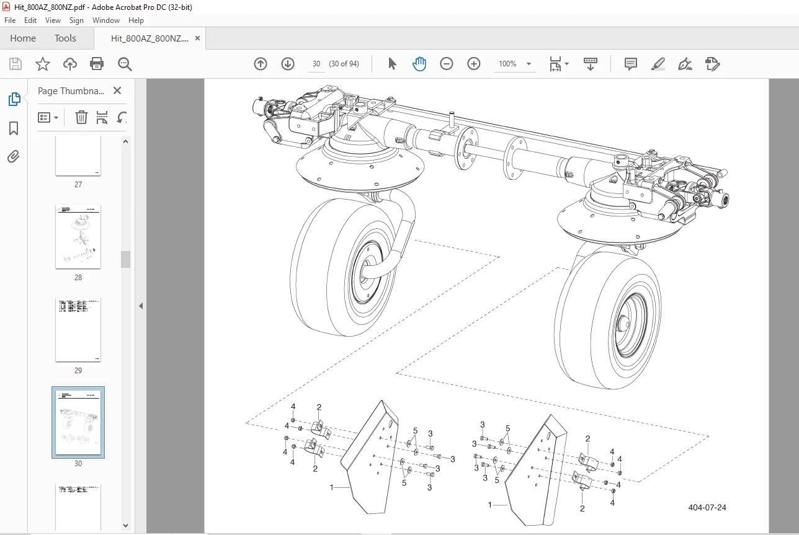Close the Page Thumbnails panel
799x535 pixels.
pyautogui.click(x=117, y=91)
